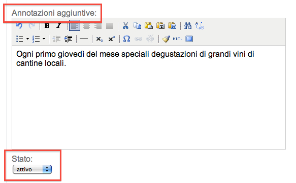Copy selection with copy icon
This screenshot has height=183, width=296.
coord(137,25)
